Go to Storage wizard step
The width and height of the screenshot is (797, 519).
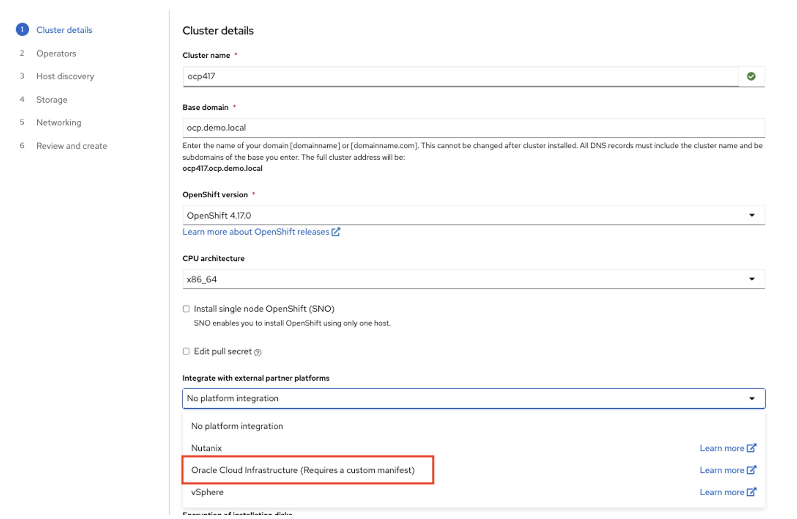pos(52,99)
